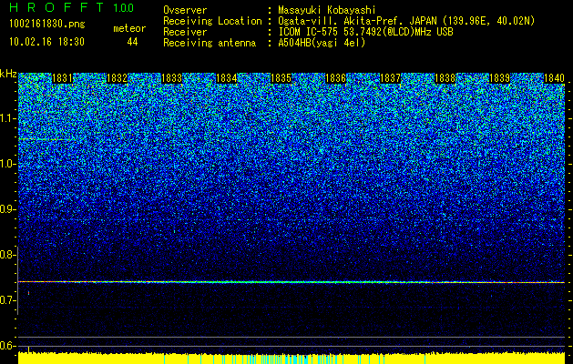Click the Ogata-vill. Akita-Pref. JAPAN location text
573x364 pixels.
point(406,21)
